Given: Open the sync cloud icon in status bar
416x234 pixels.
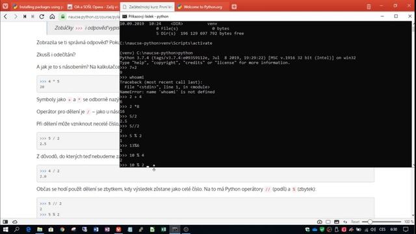Looking at the screenshot, I should click(15, 222).
